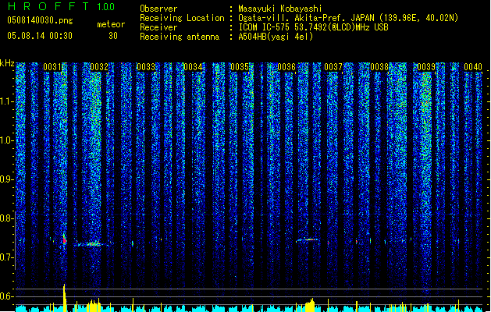Click the 0.6 kHz axis tick label
Image resolution: width=491 pixels, height=312 pixels.
click(7, 296)
